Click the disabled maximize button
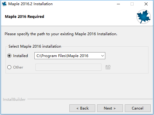This screenshot has height=115, width=154. [x=132, y=4]
